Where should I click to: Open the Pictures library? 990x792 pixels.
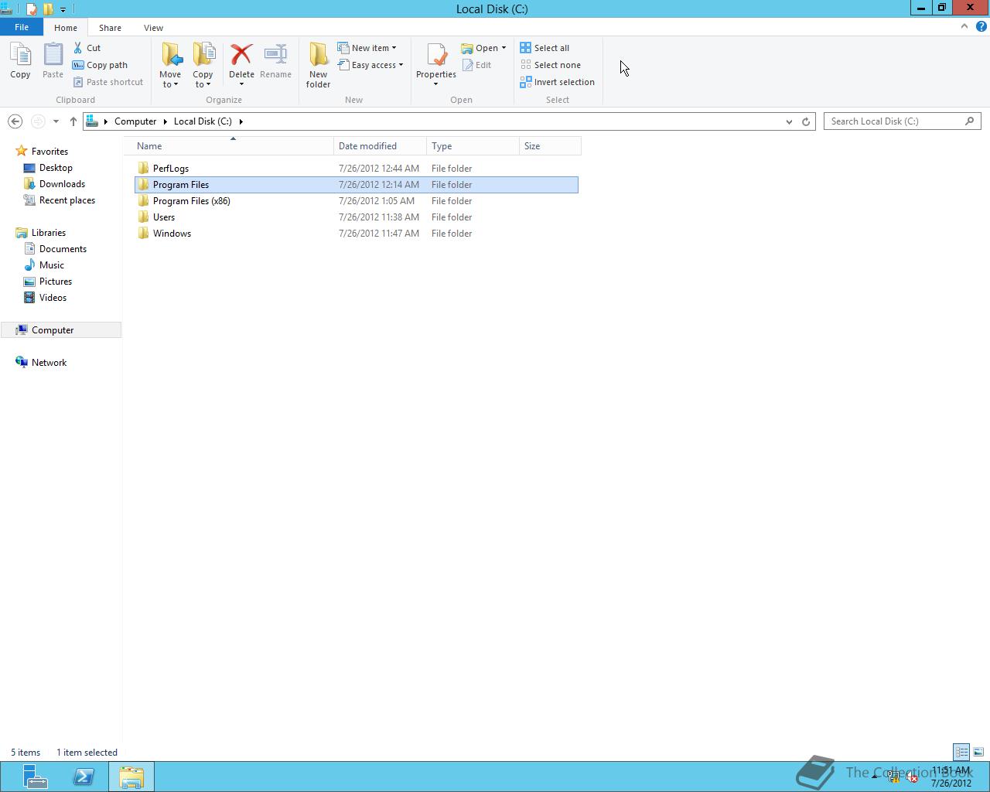pos(56,282)
